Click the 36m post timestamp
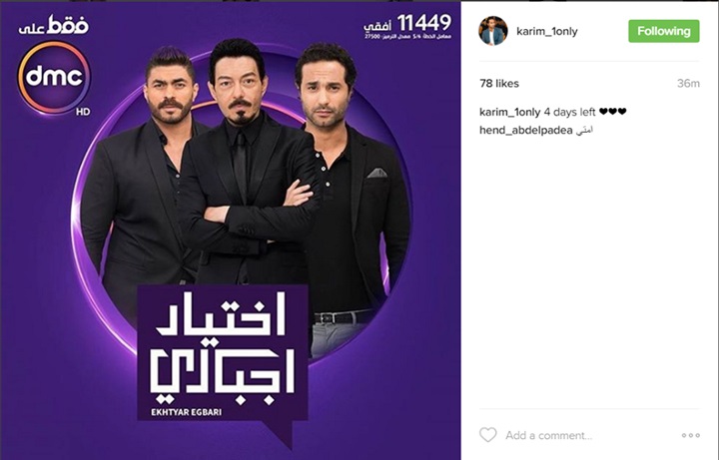 pos(688,84)
